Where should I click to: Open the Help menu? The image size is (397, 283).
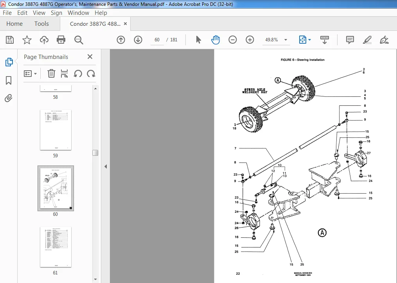[x=101, y=12]
